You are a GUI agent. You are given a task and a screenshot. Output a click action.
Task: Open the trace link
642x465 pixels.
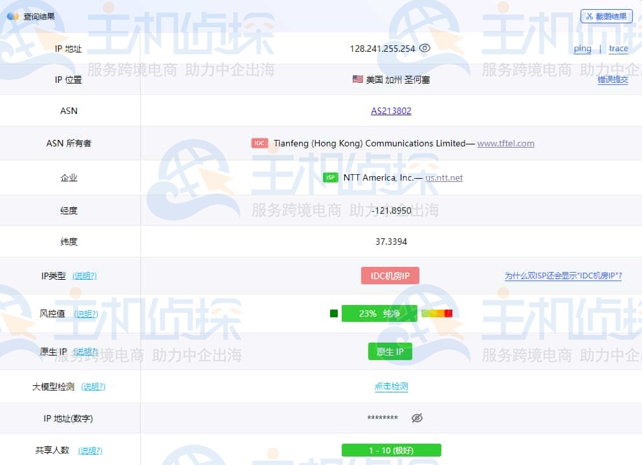click(619, 49)
